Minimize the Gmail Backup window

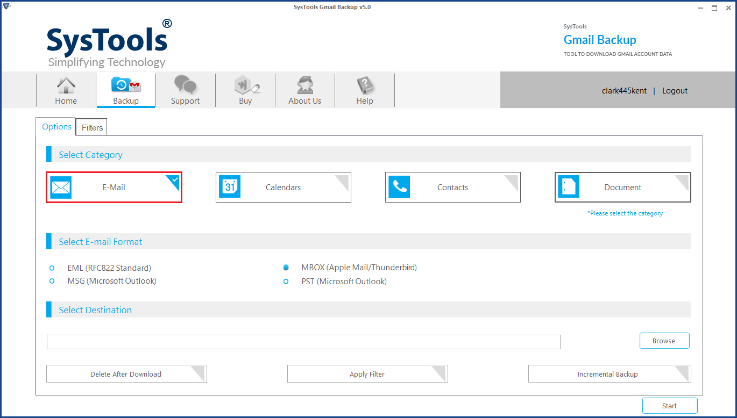click(701, 8)
